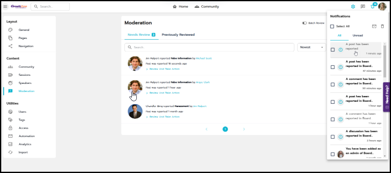Open Analytics in the sidebar

[24, 144]
